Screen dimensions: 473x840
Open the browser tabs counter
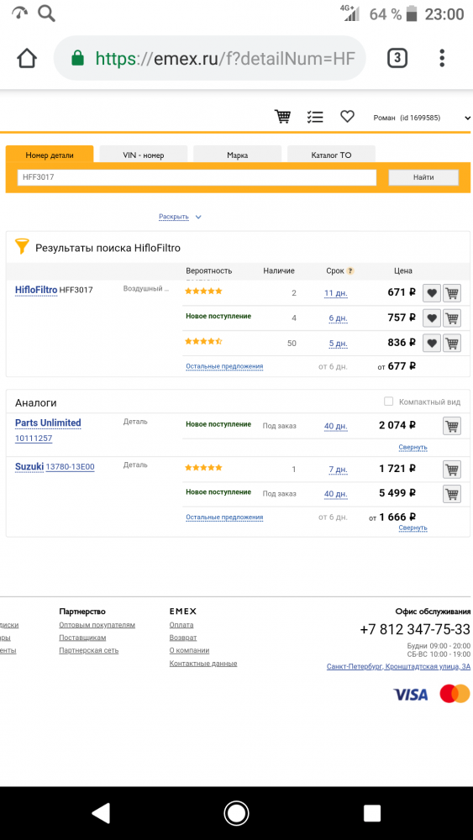(397, 58)
